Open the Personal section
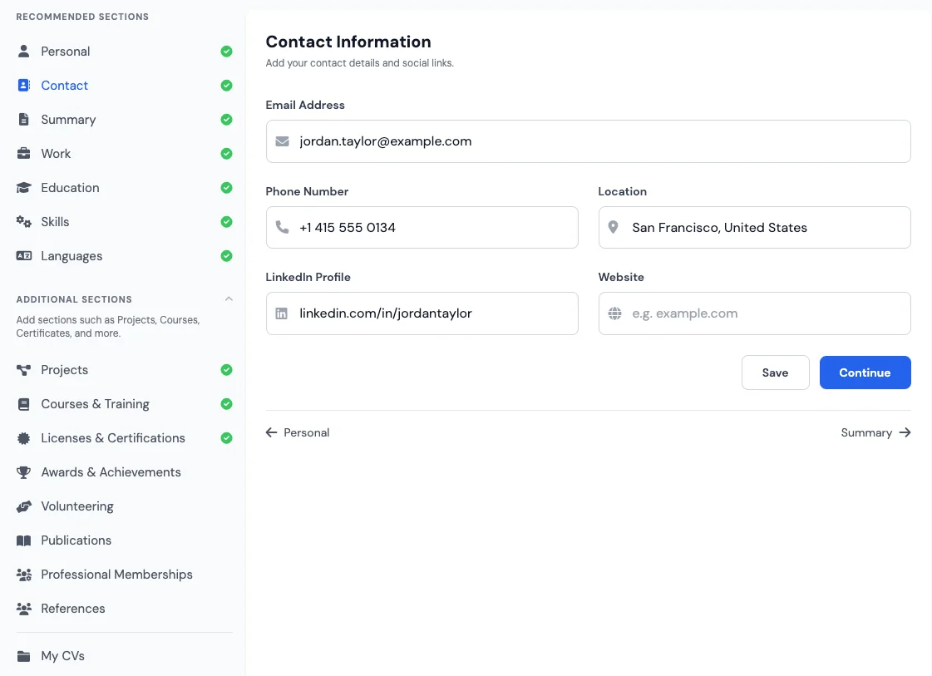Viewport: 932px width, 676px height. pyautogui.click(x=124, y=51)
